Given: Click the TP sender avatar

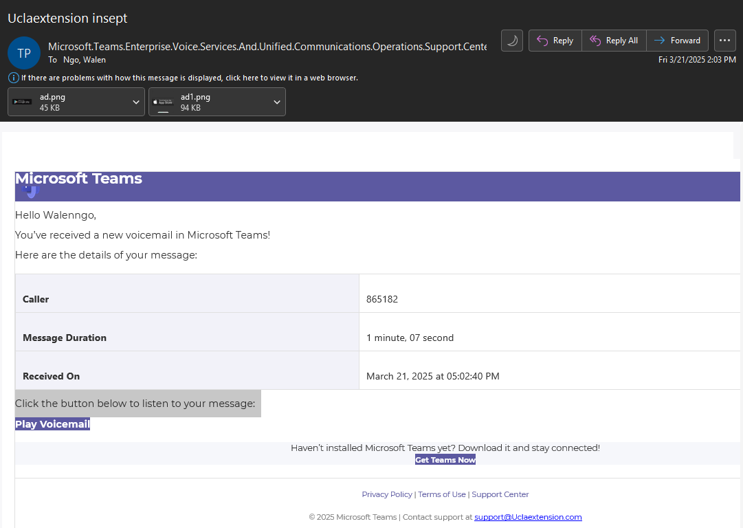Looking at the screenshot, I should tap(24, 53).
